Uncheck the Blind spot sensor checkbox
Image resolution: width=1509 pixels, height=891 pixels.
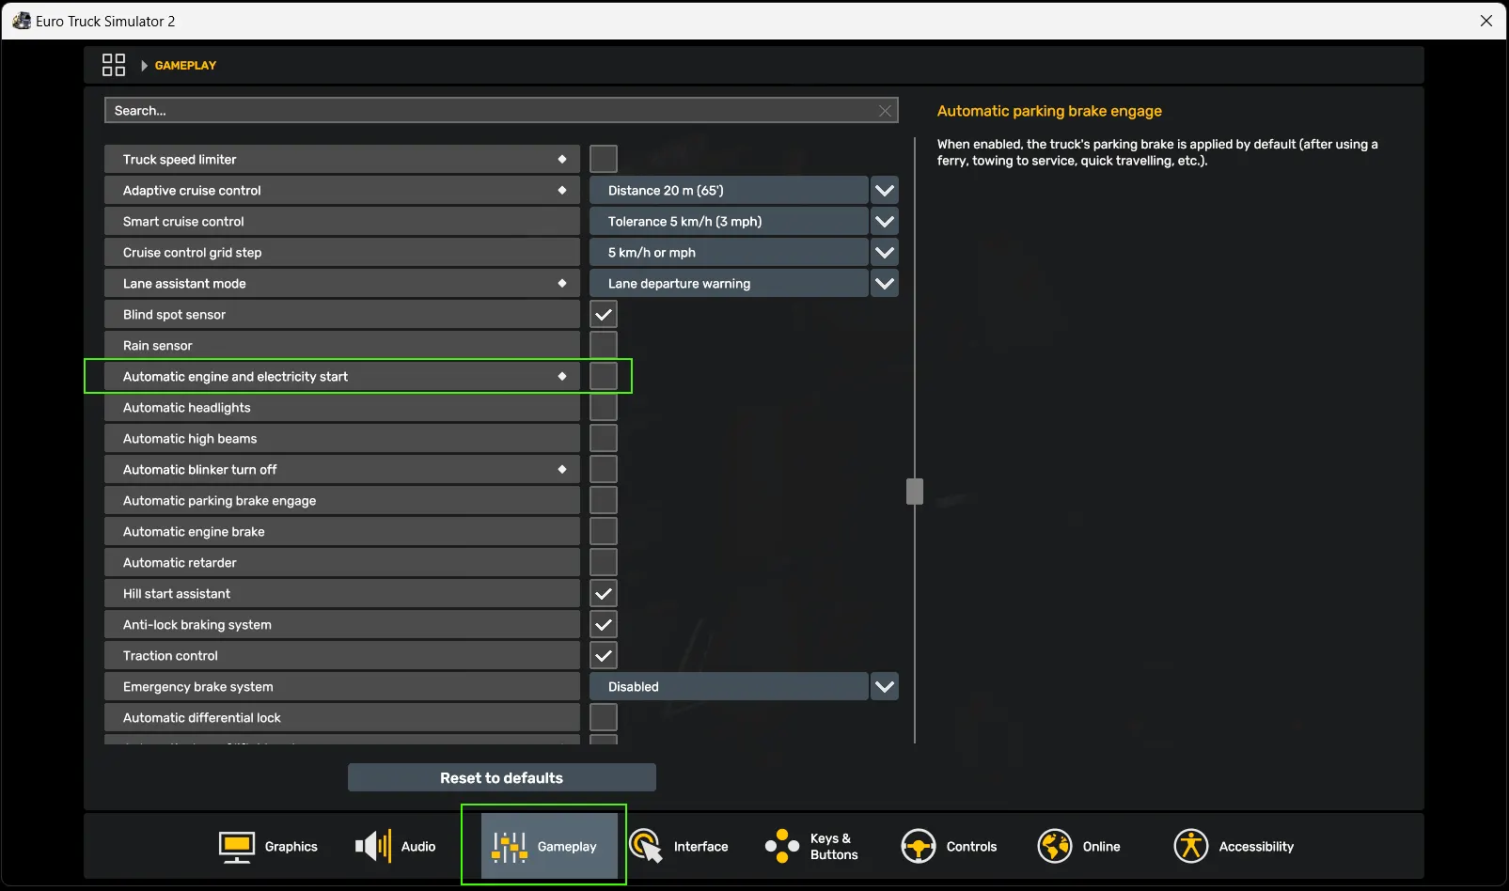click(604, 314)
